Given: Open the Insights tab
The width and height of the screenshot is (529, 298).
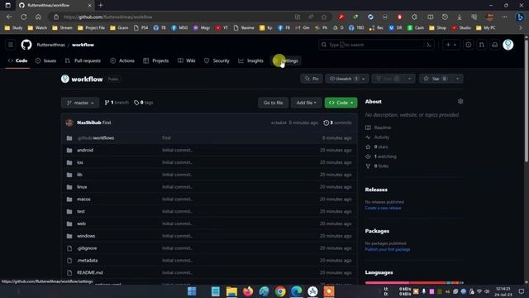Looking at the screenshot, I should [250, 60].
